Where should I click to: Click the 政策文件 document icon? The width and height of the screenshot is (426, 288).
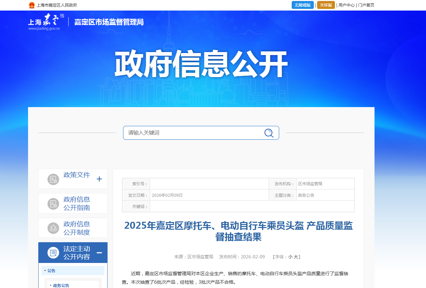53,179
